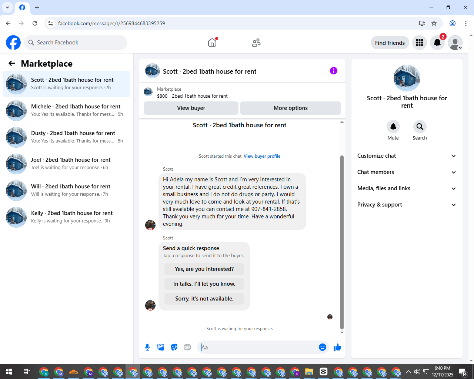Open the Windows notification center
This screenshot has height=379, width=474.
[463, 372]
